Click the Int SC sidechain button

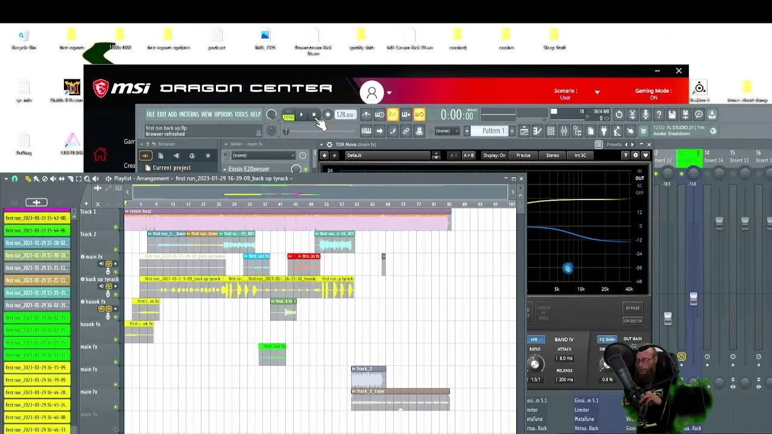click(x=580, y=156)
